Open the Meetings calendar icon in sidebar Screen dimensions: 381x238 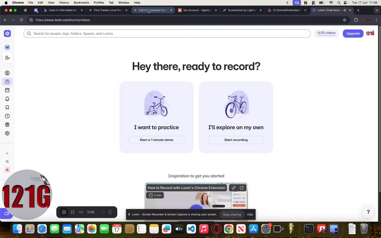(7, 90)
